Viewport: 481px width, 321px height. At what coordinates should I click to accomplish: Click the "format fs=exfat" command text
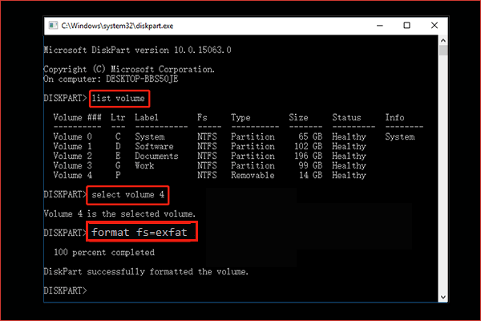point(142,232)
